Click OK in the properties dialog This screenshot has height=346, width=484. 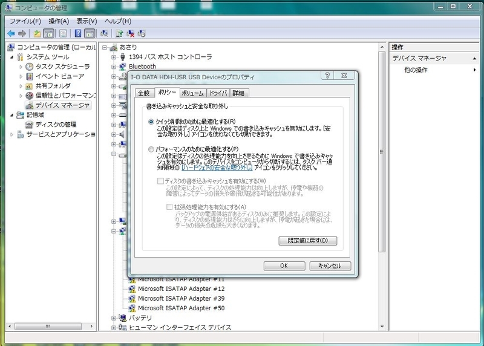[284, 266]
